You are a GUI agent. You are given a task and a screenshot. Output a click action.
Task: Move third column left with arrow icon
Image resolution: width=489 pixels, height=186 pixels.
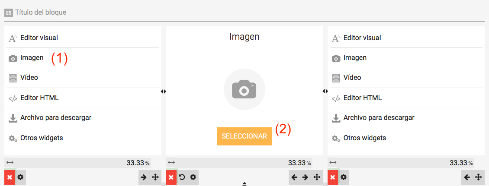tap(467, 177)
